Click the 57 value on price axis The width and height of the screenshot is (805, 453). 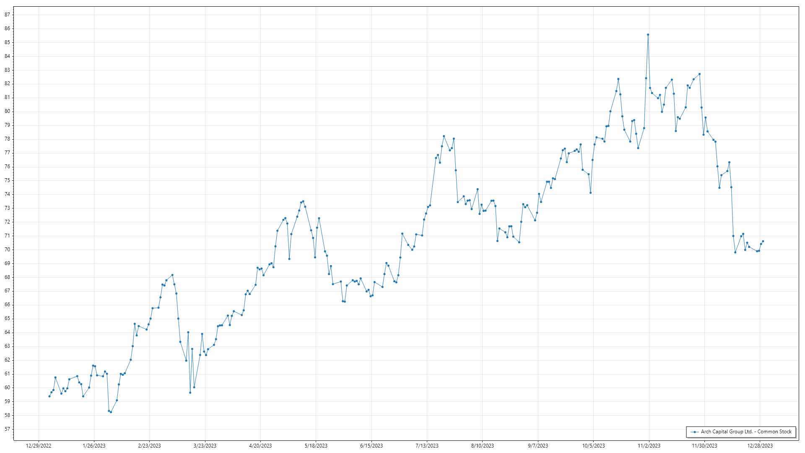click(x=8, y=429)
